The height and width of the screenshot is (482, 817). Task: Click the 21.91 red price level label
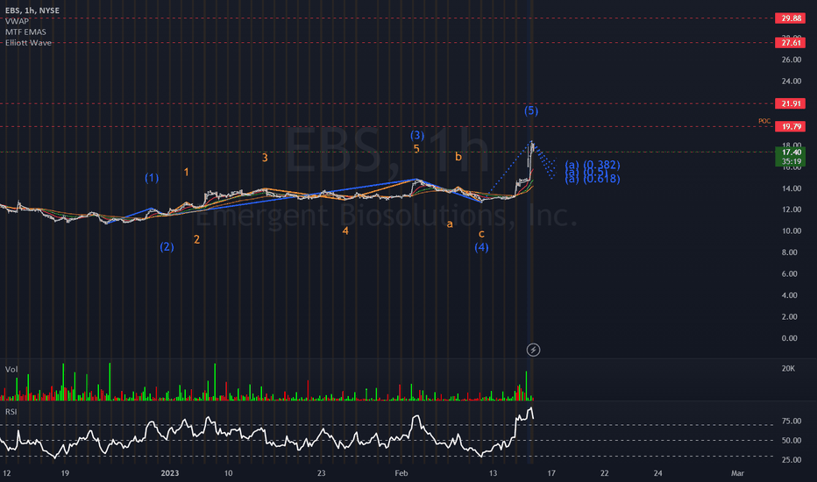point(791,103)
